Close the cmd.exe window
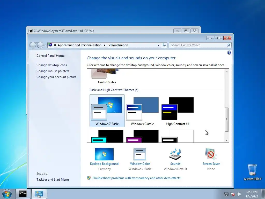This screenshot has height=199, width=265. coord(194,31)
